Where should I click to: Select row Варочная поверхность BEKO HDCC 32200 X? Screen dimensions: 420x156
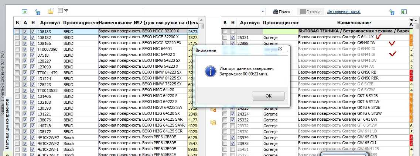pyautogui.click(x=106, y=32)
